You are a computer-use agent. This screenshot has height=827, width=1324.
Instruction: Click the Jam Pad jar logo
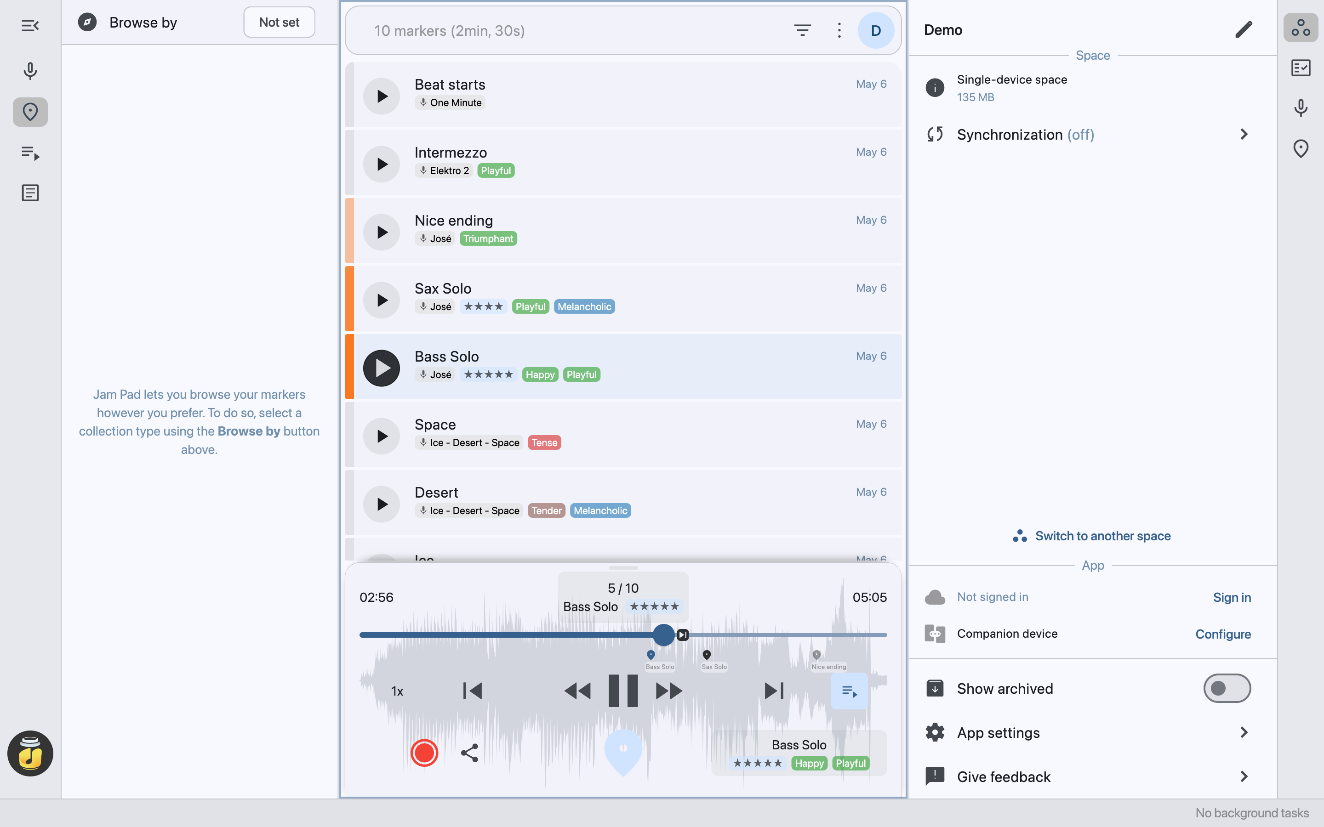pos(30,753)
